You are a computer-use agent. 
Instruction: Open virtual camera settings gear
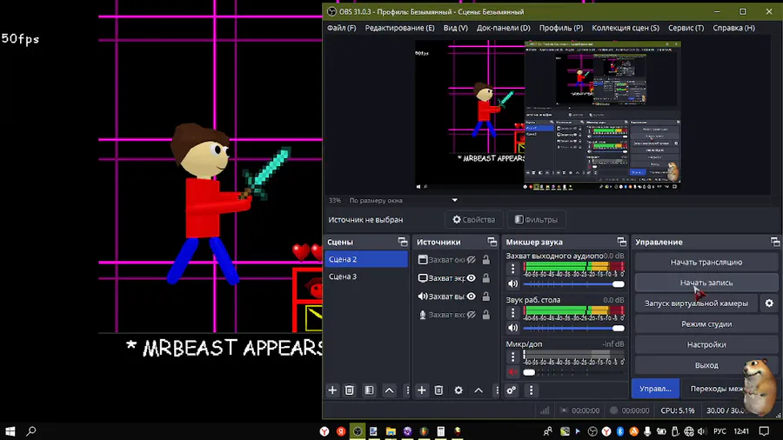click(x=769, y=303)
